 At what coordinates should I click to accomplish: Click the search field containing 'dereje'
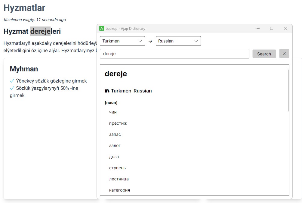174,54
